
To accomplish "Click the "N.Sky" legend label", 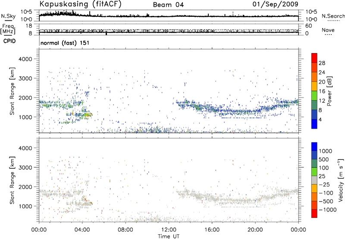I will (x=8, y=16).
